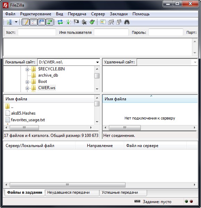
Task: Toggle message log display
Action: click(x=25, y=22)
